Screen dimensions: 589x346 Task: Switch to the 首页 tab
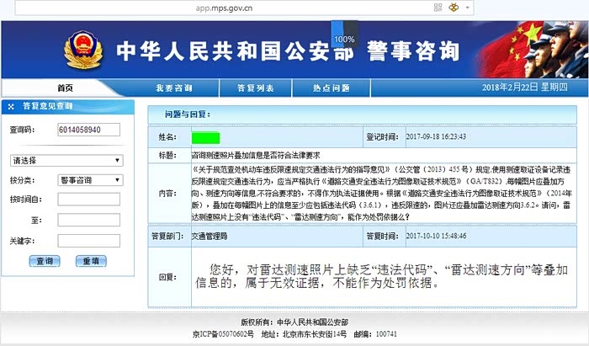pos(65,88)
